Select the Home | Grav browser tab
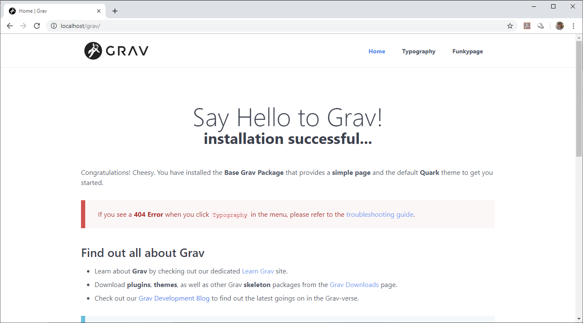 point(55,11)
